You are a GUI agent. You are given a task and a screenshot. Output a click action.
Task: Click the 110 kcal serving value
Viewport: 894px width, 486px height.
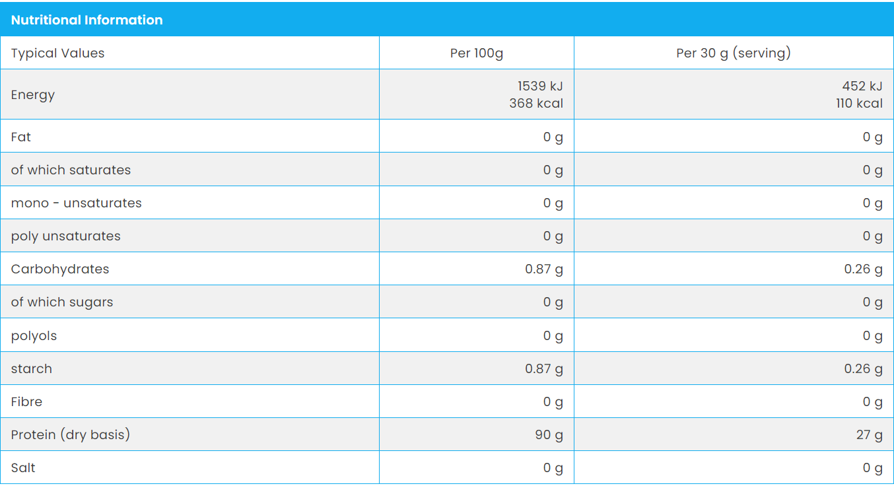pyautogui.click(x=858, y=103)
